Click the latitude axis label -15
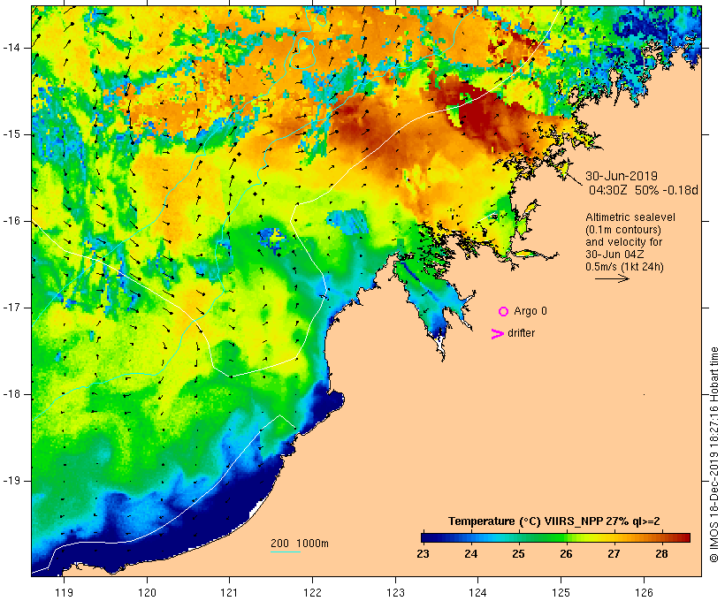The height and width of the screenshot is (601, 725). click(11, 134)
